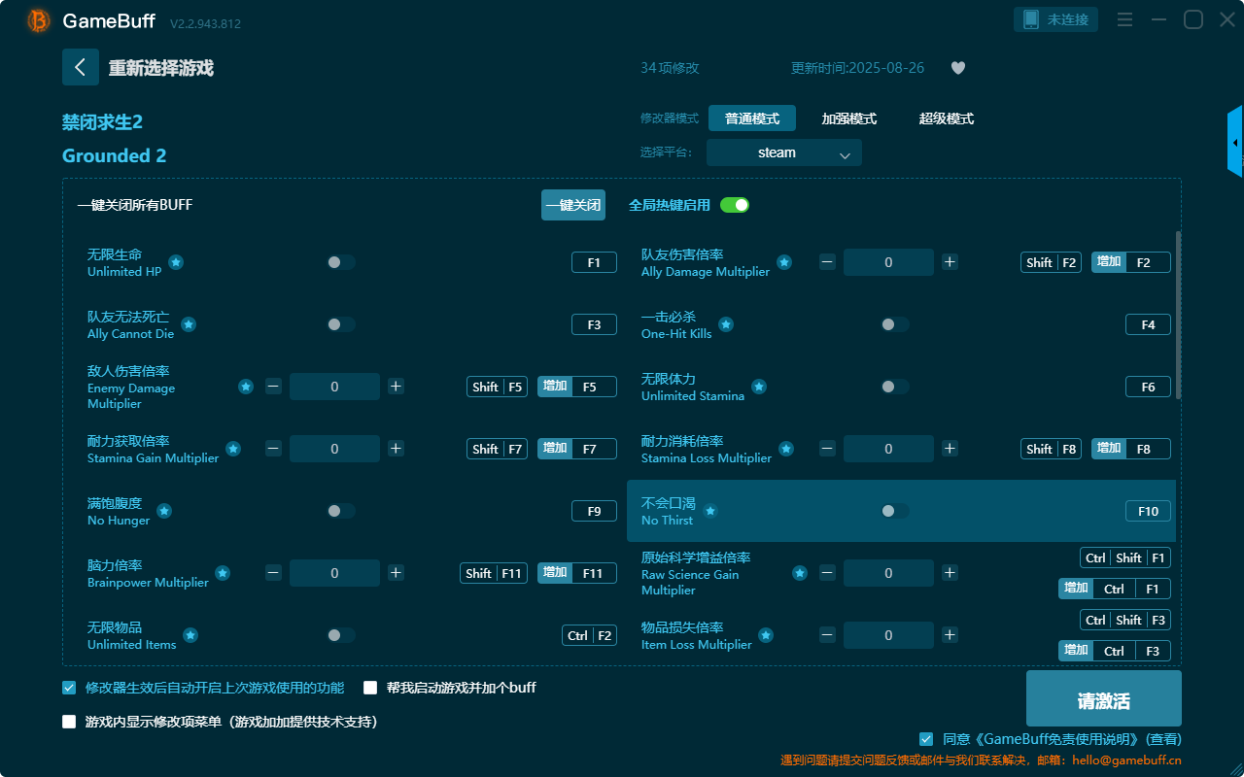
Task: Disable the global hotkey toggle
Action: pyautogui.click(x=734, y=205)
